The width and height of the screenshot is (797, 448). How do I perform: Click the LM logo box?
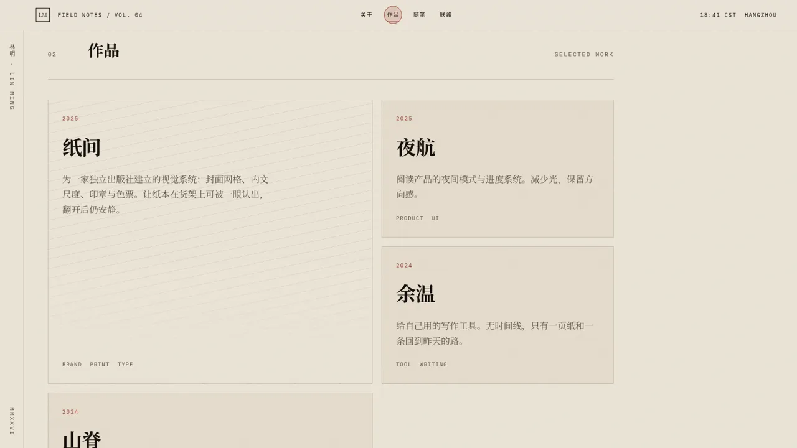point(42,15)
